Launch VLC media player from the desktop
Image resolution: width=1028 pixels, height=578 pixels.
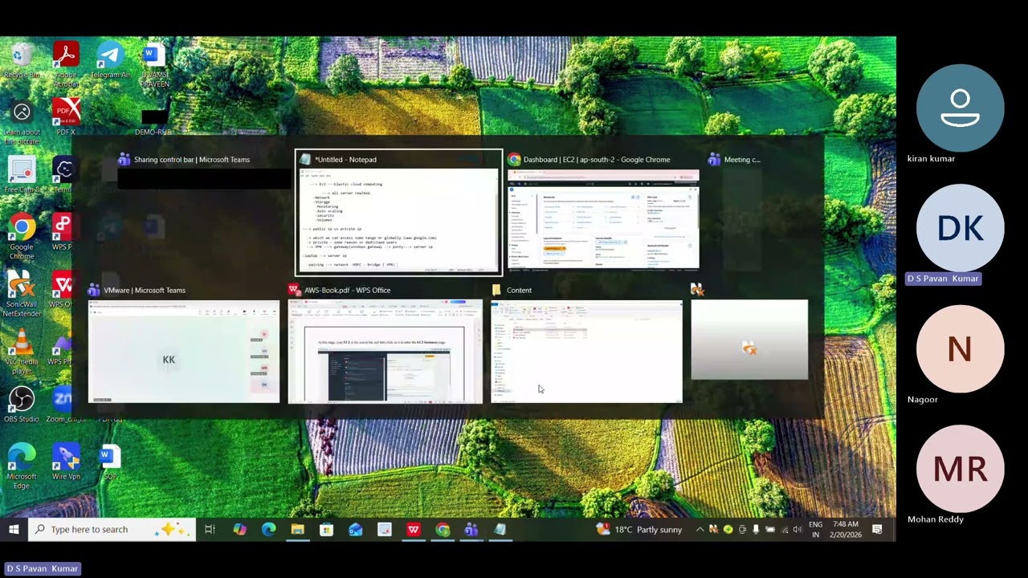[x=22, y=352]
